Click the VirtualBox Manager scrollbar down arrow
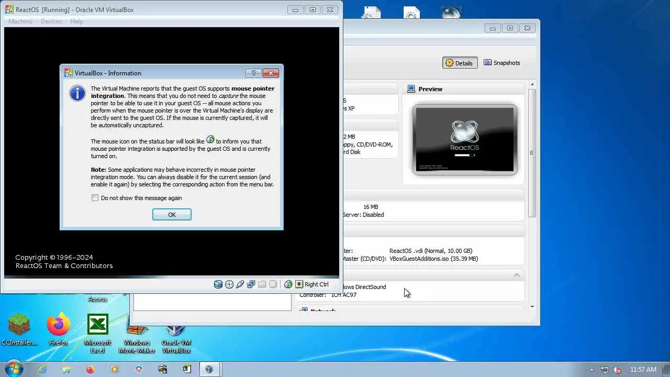This screenshot has height=377, width=670. tap(532, 306)
